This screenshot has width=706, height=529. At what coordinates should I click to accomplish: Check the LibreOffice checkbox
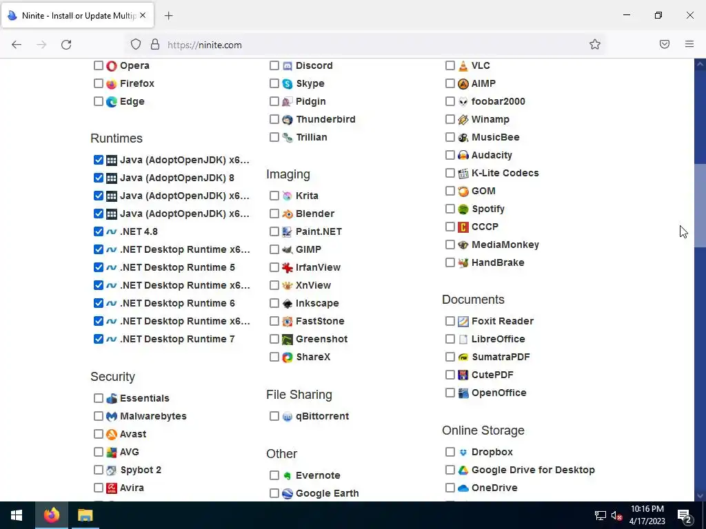click(x=450, y=339)
